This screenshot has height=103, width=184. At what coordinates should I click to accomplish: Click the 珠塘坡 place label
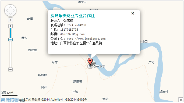pos(77,81)
